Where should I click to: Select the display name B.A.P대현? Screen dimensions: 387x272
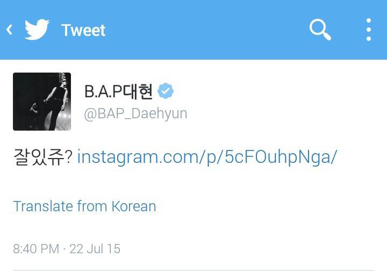(x=118, y=91)
